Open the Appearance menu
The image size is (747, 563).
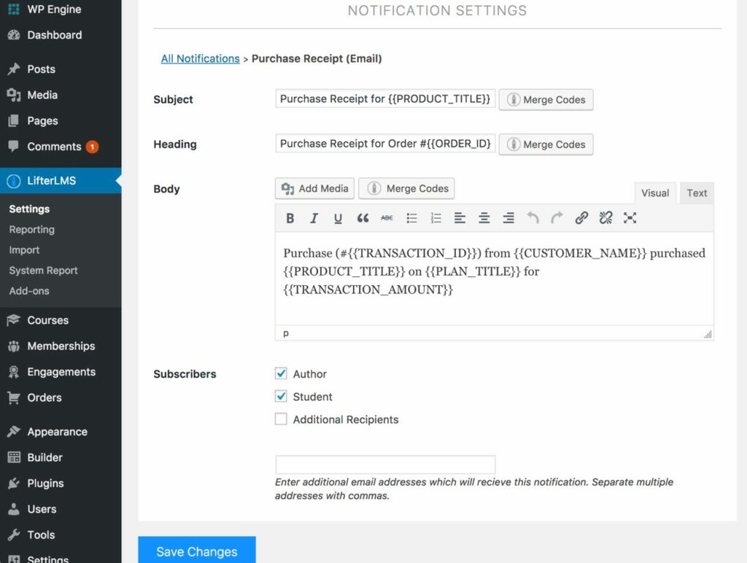tap(61, 432)
